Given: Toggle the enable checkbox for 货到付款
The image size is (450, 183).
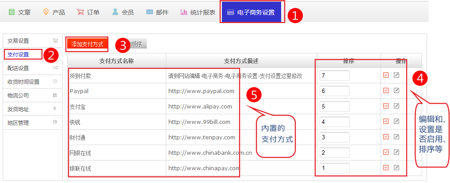Looking at the screenshot, I should (x=386, y=75).
